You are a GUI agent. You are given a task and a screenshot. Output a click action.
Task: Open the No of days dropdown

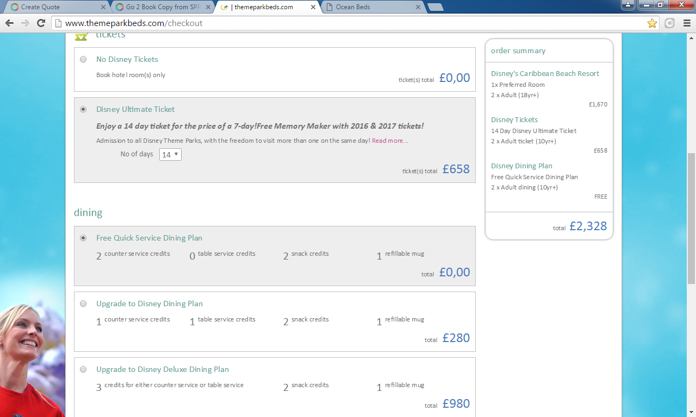(x=170, y=155)
